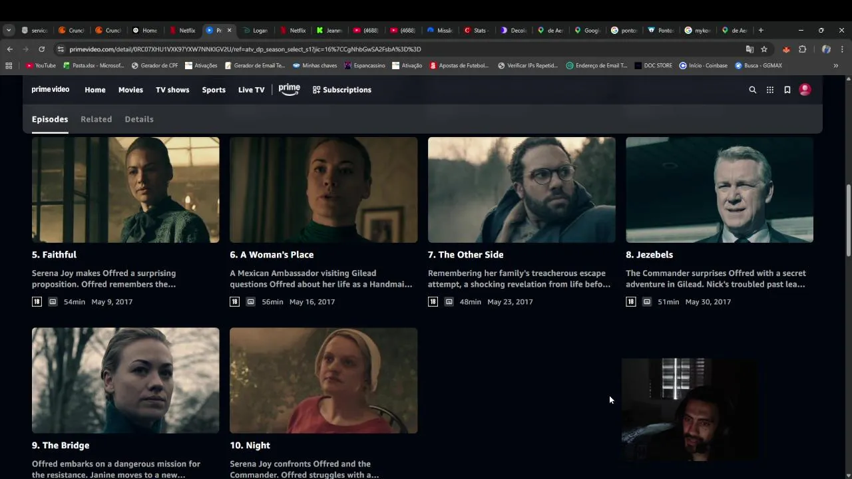Open the Espancassino bookmark

point(365,66)
